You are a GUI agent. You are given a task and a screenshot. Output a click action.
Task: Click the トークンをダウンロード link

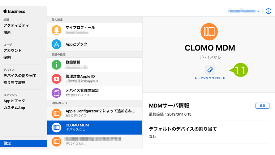pyautogui.click(x=210, y=78)
